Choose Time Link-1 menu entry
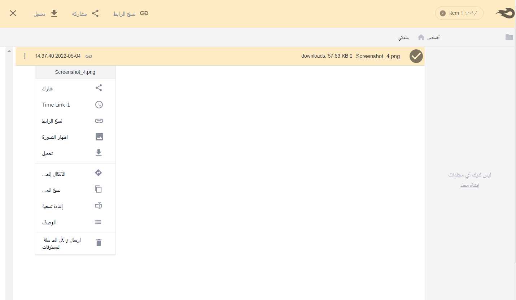The height and width of the screenshot is (300, 516). (56, 105)
